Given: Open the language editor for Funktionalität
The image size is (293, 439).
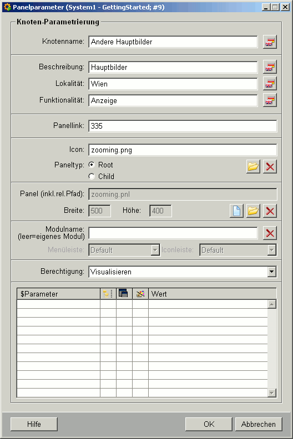Looking at the screenshot, I should (270, 100).
